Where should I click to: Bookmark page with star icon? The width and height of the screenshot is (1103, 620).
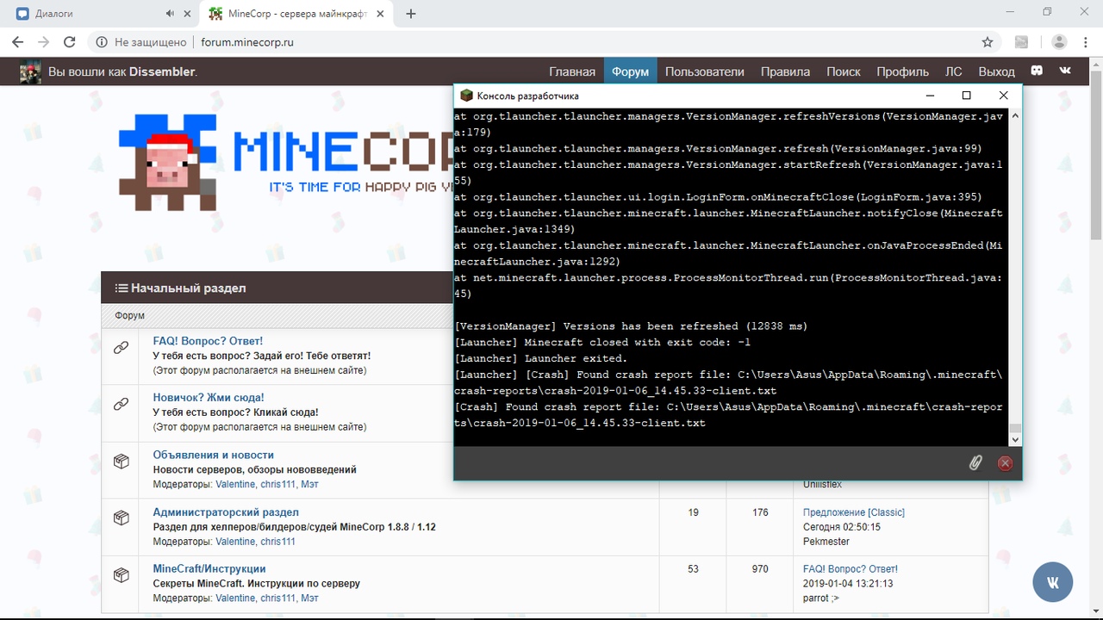(x=988, y=42)
